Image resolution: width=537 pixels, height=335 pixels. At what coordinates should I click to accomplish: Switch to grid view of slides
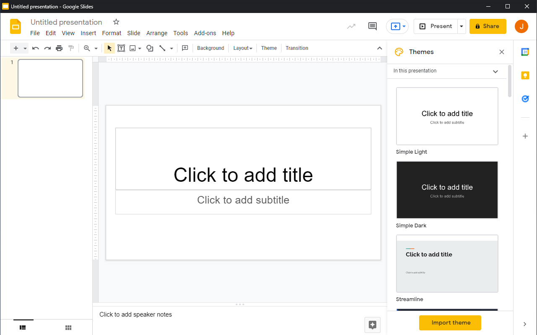(68, 327)
